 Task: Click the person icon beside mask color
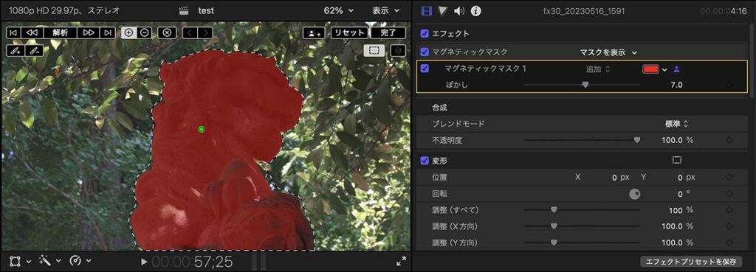[676, 69]
